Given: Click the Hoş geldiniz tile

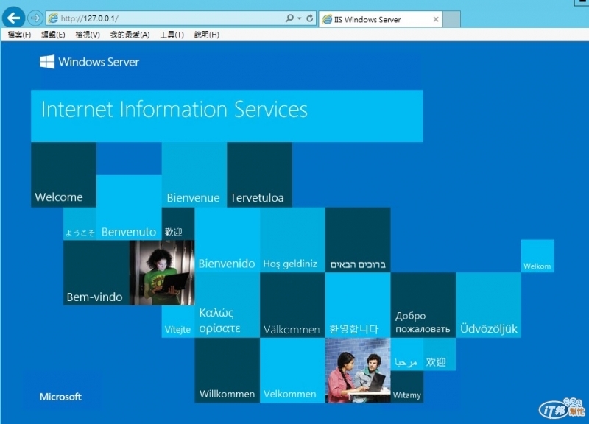Looking at the screenshot, I should [292, 240].
